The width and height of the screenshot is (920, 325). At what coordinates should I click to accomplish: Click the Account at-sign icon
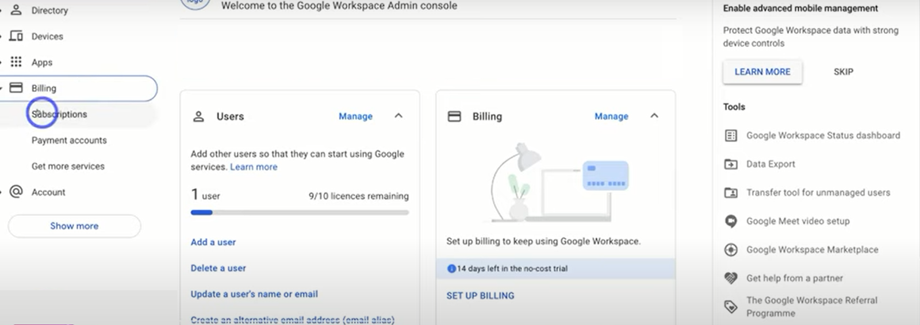click(16, 191)
